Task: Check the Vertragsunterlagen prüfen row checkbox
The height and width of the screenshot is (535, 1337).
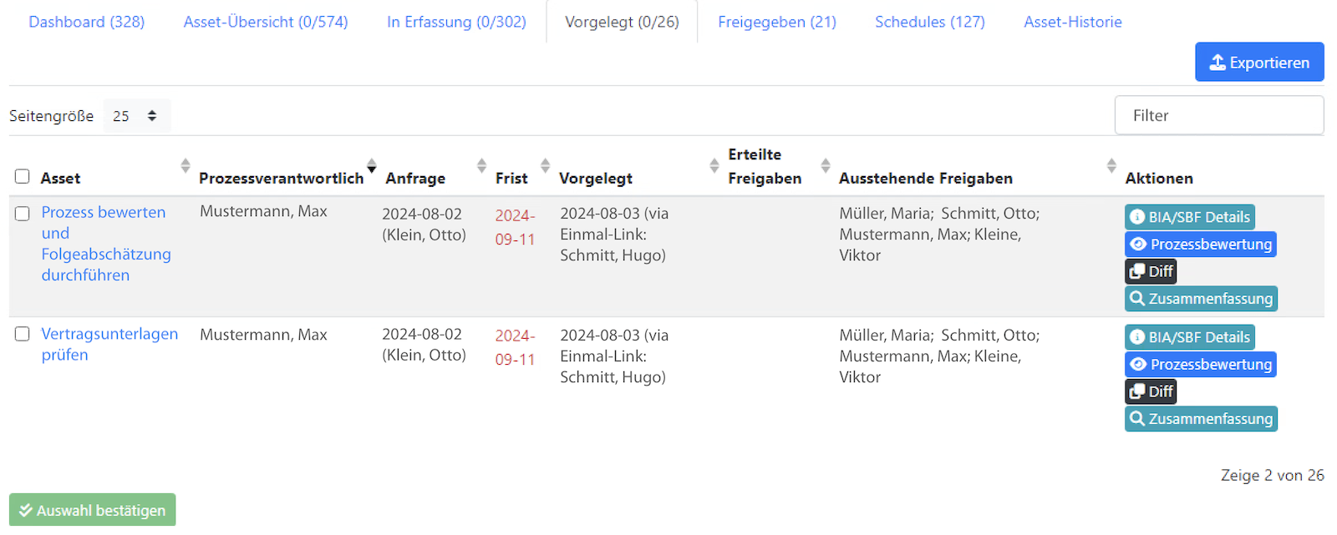Action: [23, 334]
